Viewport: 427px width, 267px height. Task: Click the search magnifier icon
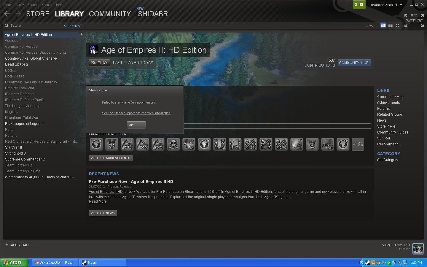click(7, 26)
